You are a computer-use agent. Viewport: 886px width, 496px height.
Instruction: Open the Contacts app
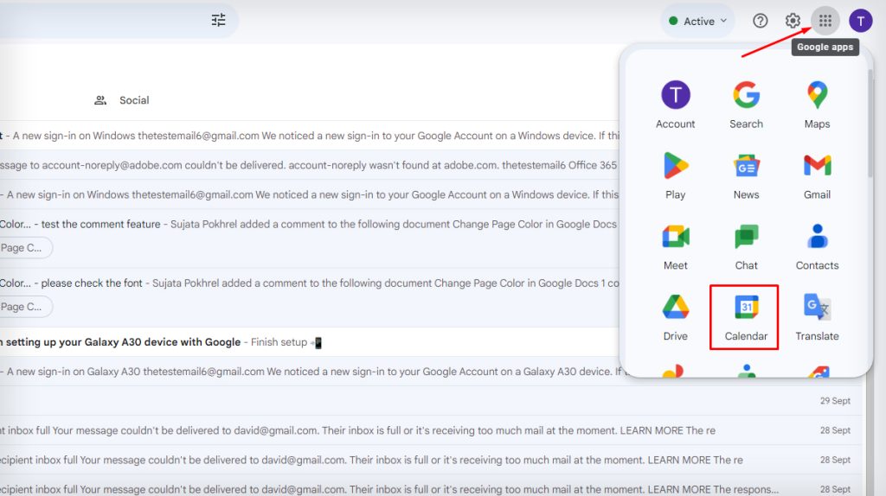[x=817, y=246]
